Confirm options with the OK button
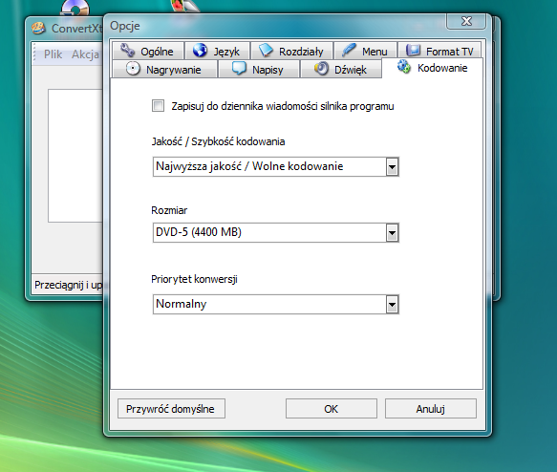The width and height of the screenshot is (557, 472). pos(332,408)
